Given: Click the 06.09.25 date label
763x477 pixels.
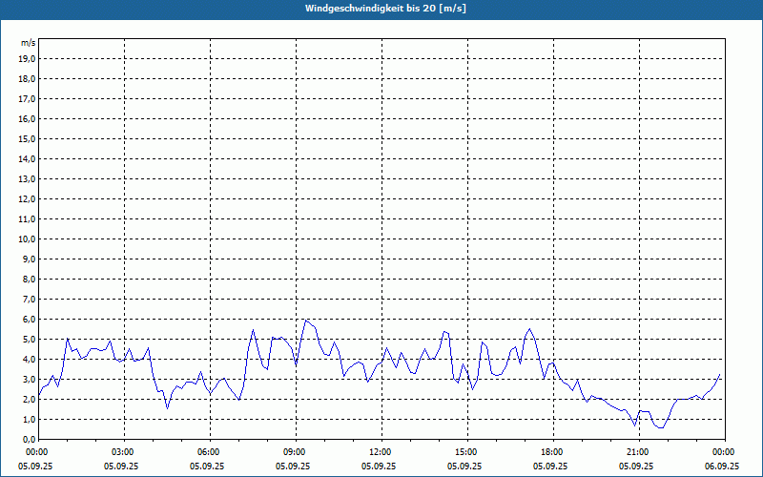Looking at the screenshot, I should click(722, 467).
